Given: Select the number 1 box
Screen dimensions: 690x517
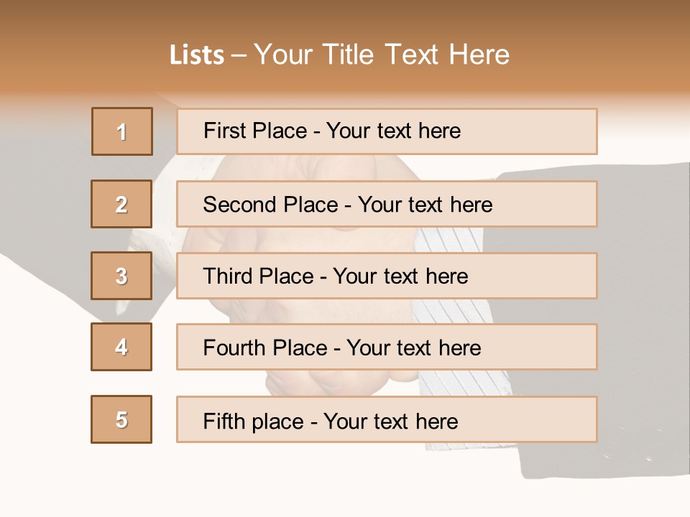Looking at the screenshot, I should click(122, 131).
